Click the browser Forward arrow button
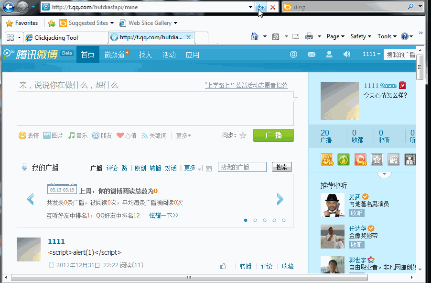 pyautogui.click(x=22, y=7)
